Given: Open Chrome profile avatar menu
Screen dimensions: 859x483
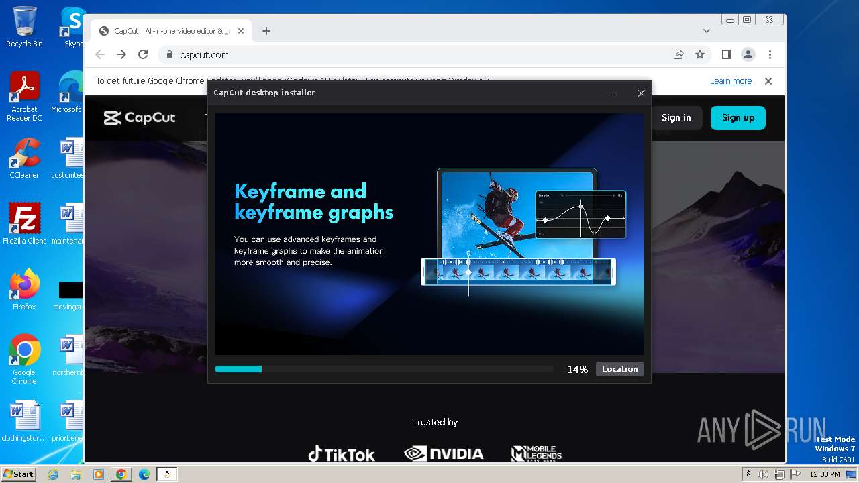Looking at the screenshot, I should click(748, 54).
